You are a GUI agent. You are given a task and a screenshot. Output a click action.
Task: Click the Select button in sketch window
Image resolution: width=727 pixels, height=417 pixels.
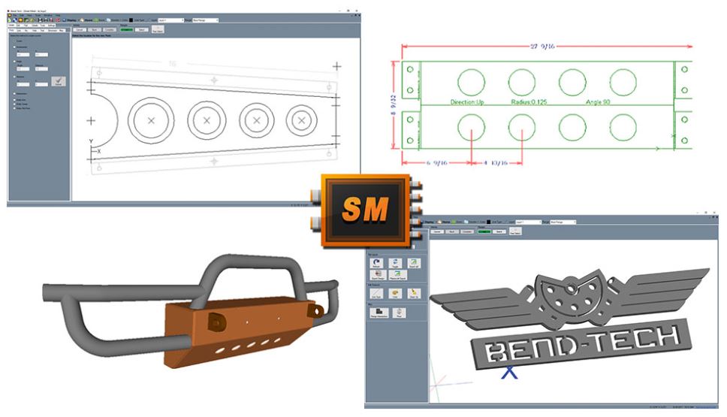tap(141, 30)
